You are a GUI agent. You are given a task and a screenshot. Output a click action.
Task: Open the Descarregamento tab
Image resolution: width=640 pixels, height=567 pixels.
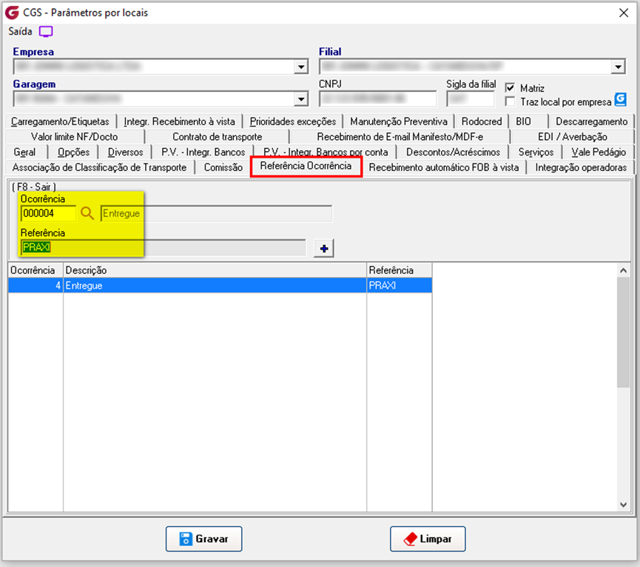point(591,121)
